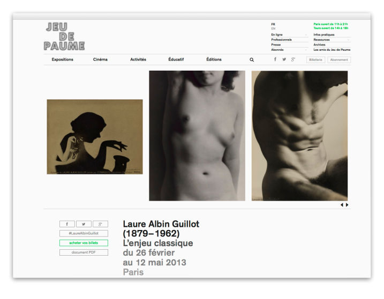The image size is (384, 299).
Task: Open Twitter icon in the navigation bar
Action: pyautogui.click(x=284, y=59)
